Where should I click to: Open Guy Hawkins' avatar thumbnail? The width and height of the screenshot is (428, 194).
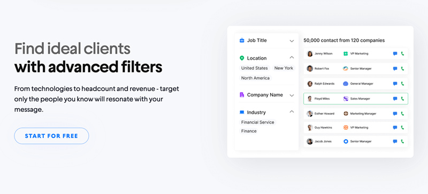click(x=310, y=127)
